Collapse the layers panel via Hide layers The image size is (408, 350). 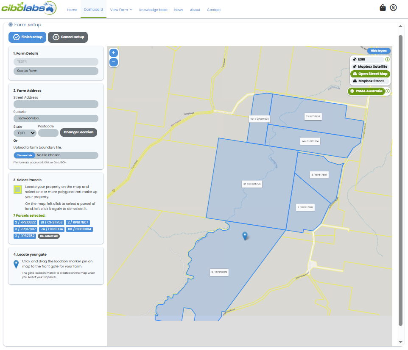coord(379,50)
